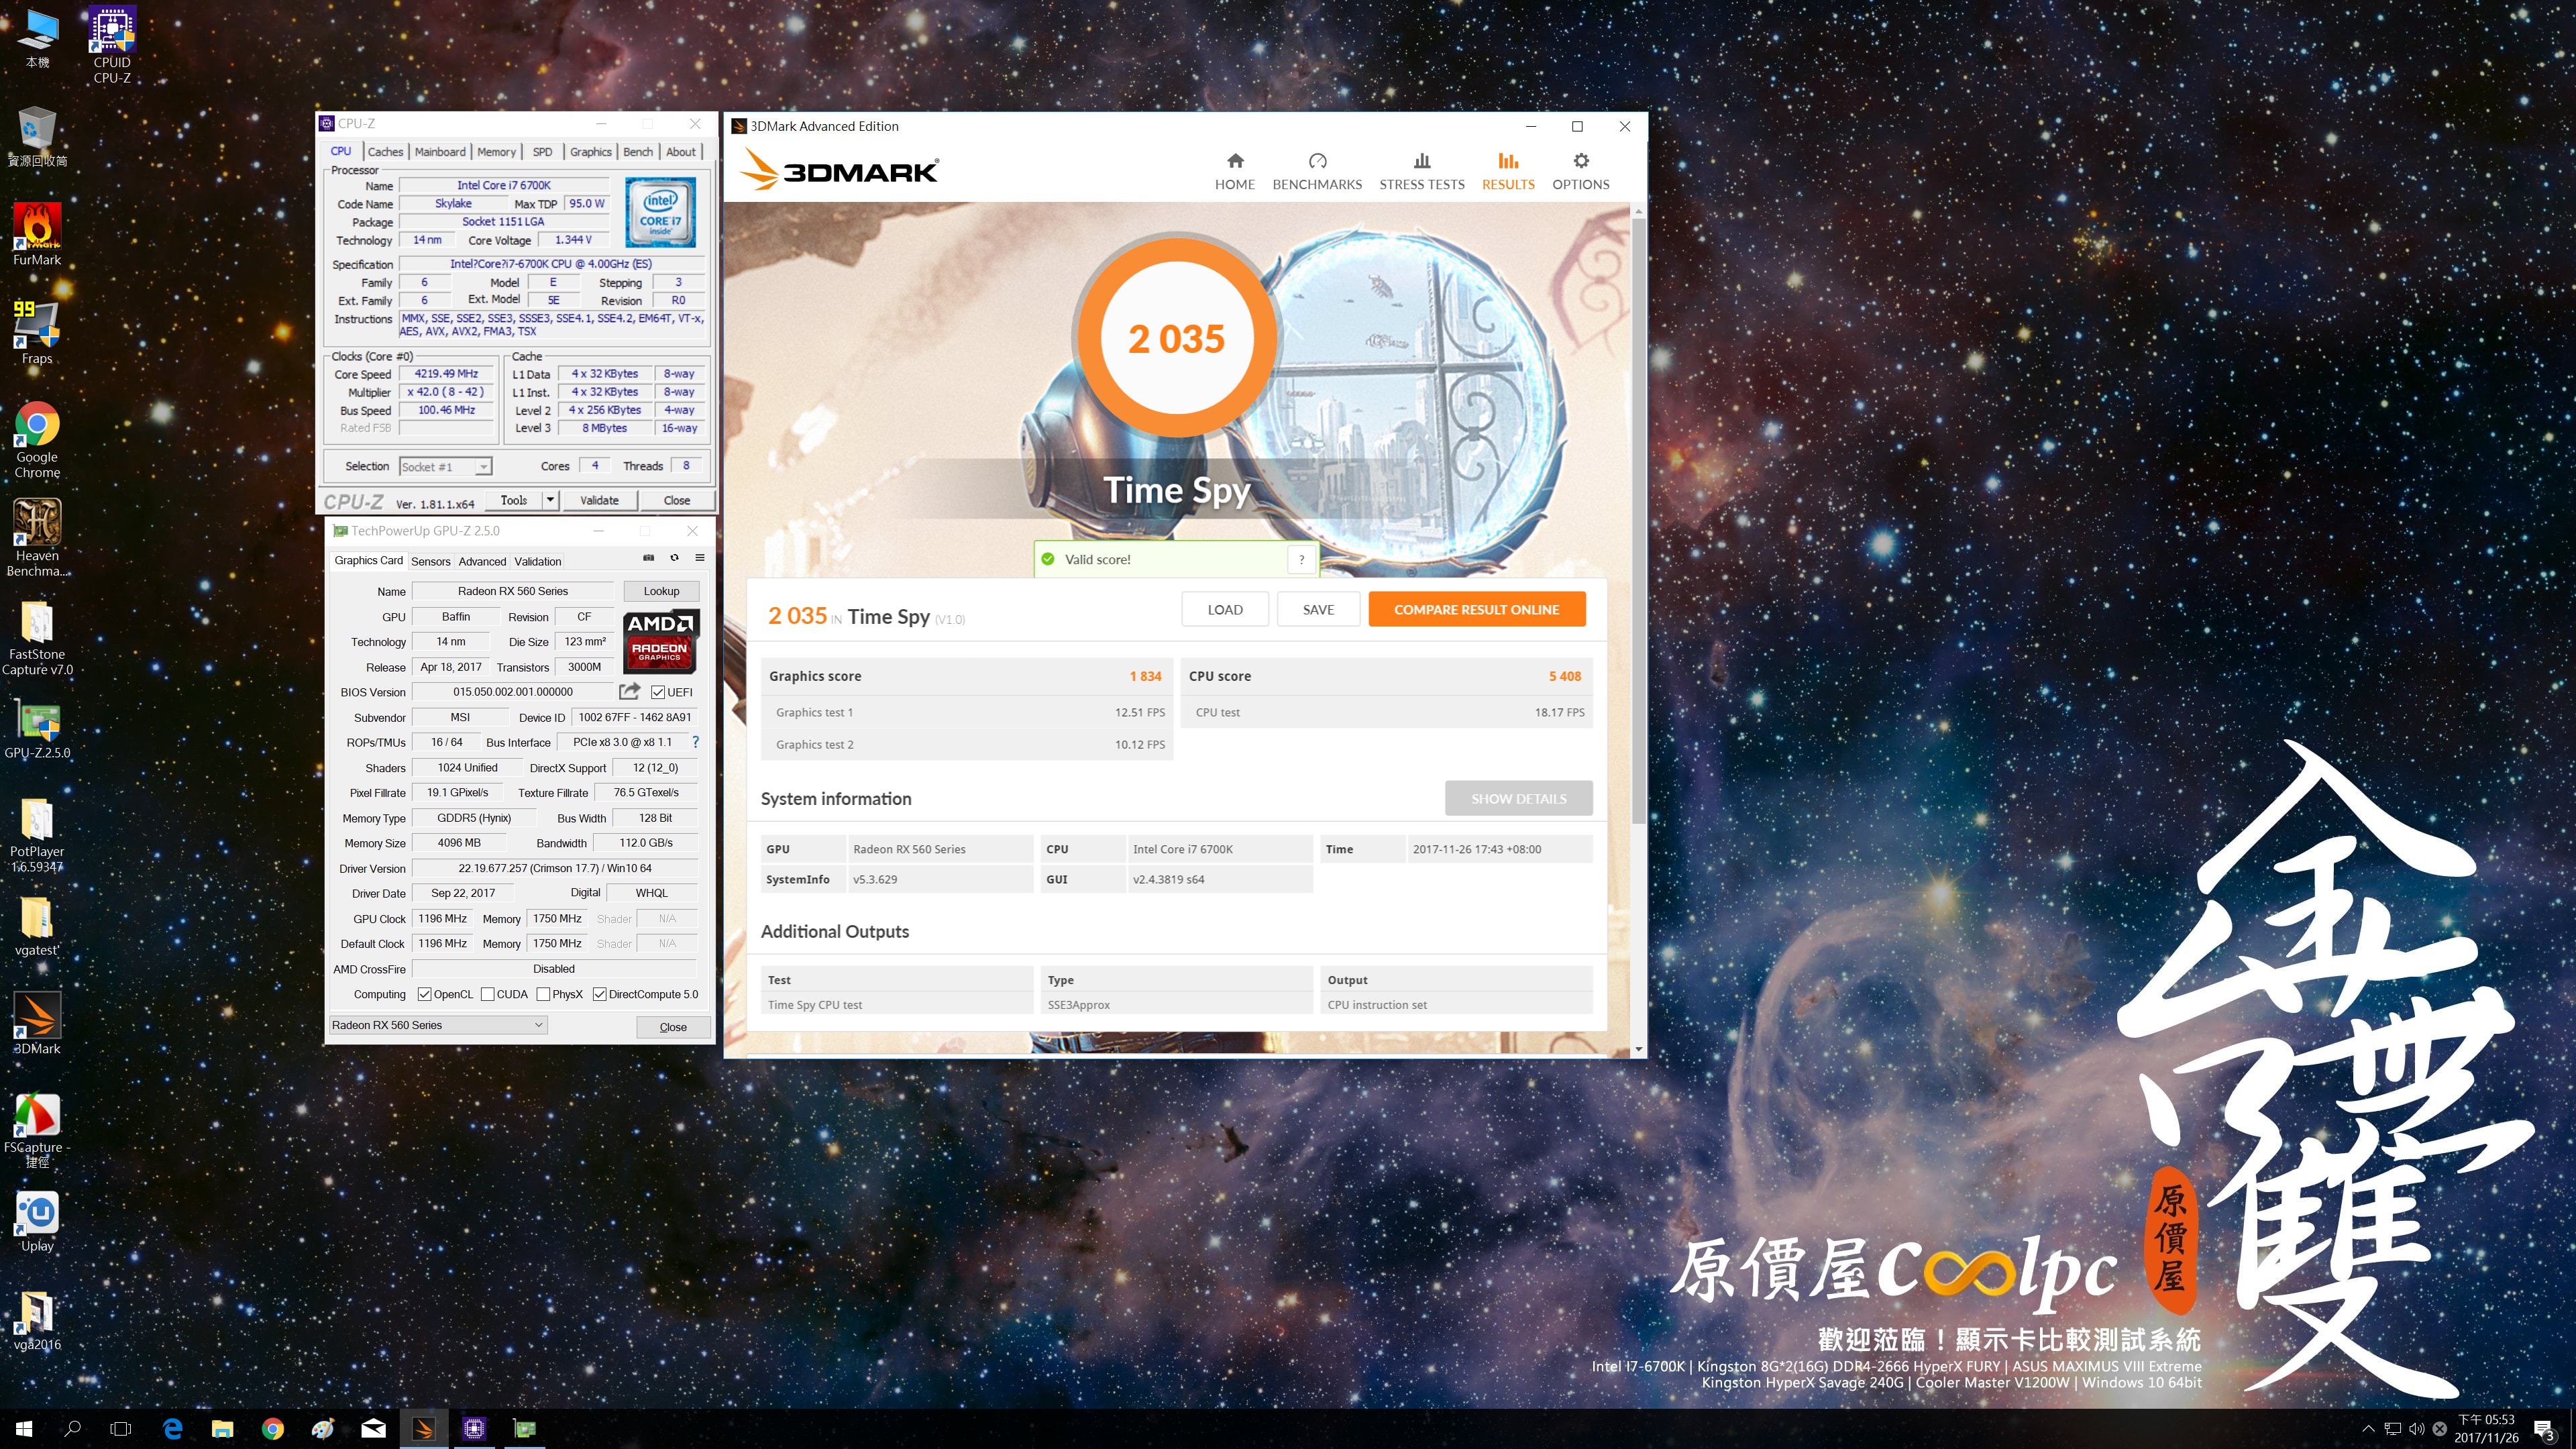The image size is (2576, 1449).
Task: Click the Validate button in CPU-Z
Action: [x=599, y=500]
